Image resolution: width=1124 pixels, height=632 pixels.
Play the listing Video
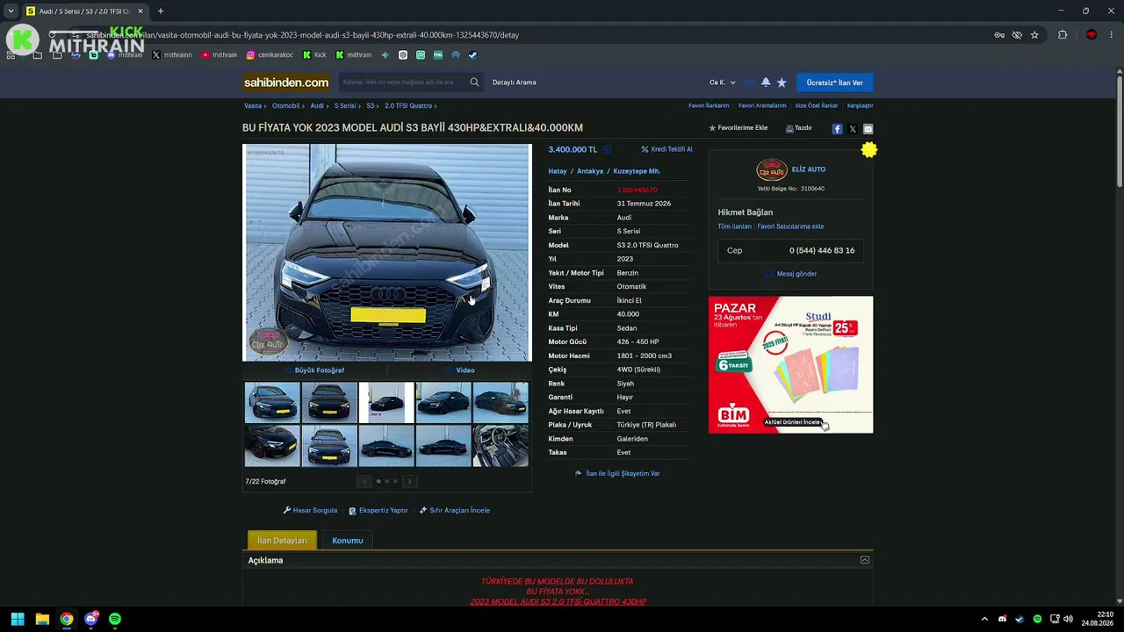[460, 370]
